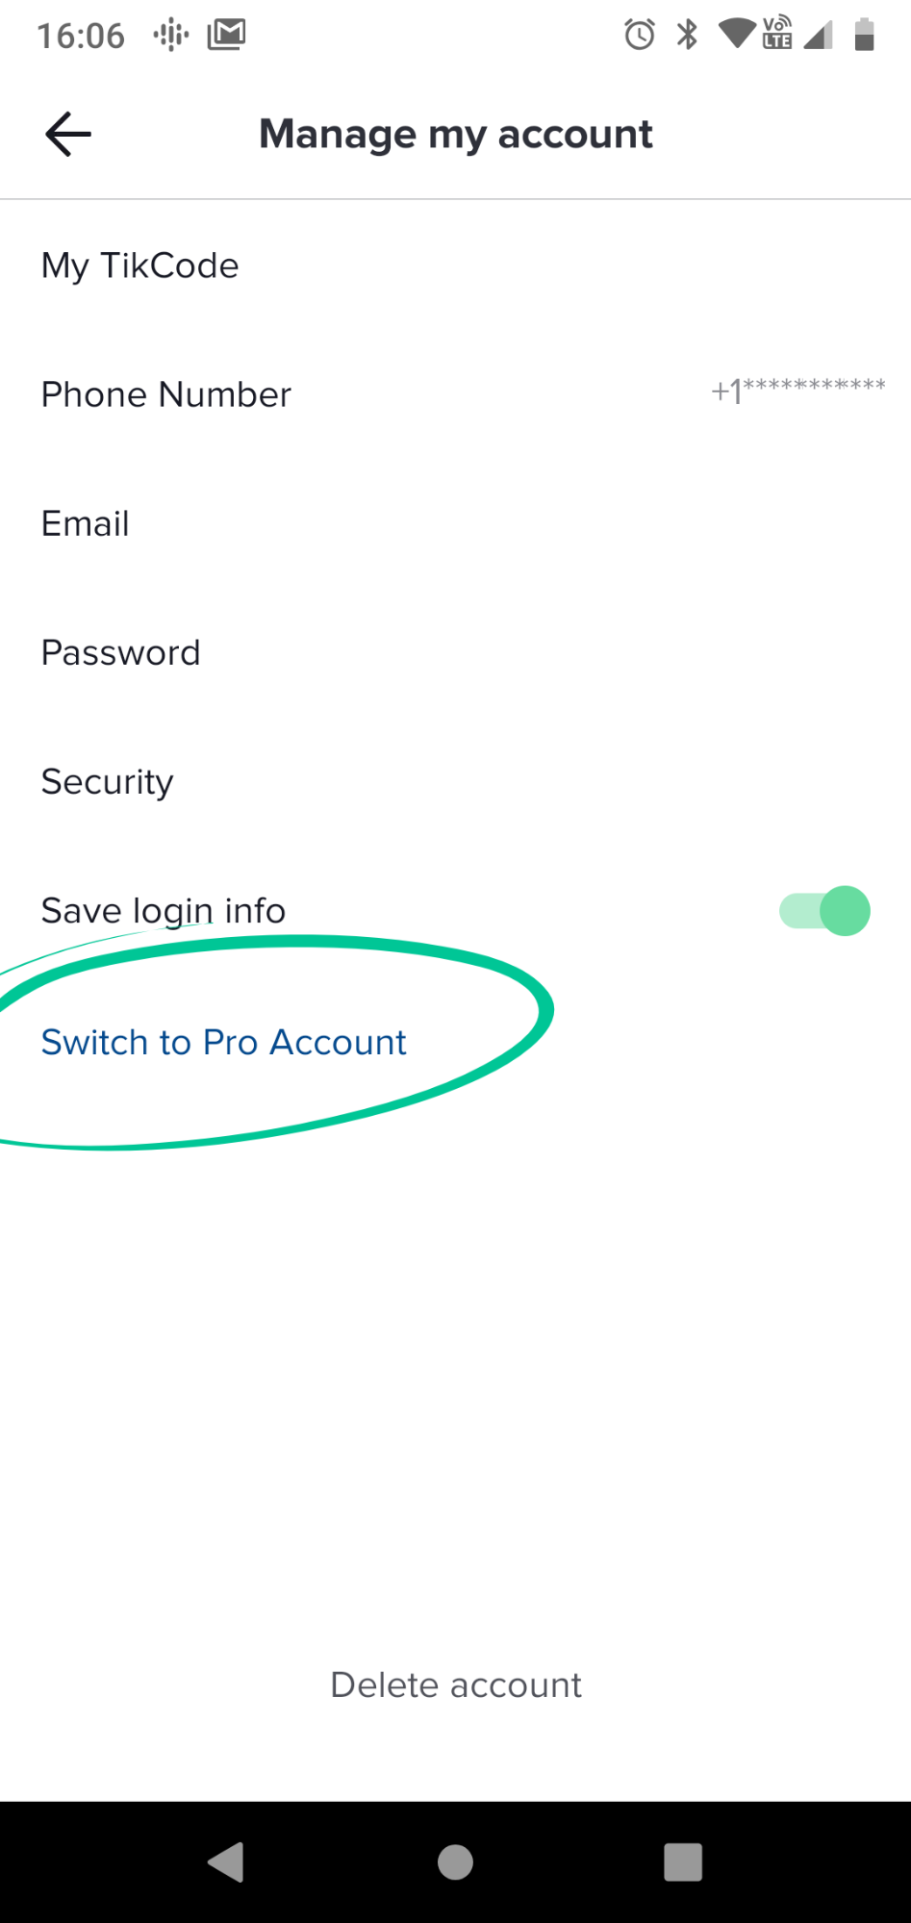
Task: Toggle the Save login info switch
Action: [x=824, y=910]
